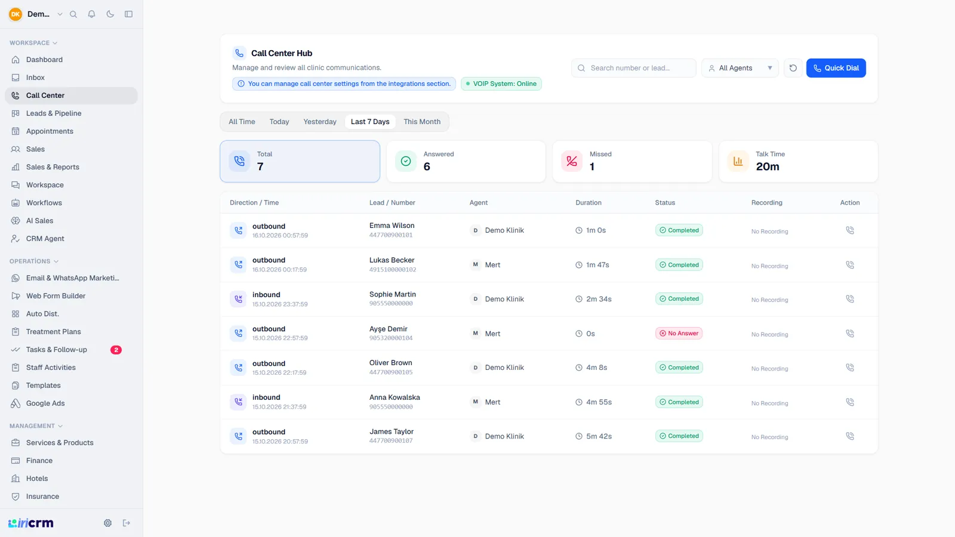955x537 pixels.
Task: Open Google Ads in the sidebar
Action: tap(71, 403)
